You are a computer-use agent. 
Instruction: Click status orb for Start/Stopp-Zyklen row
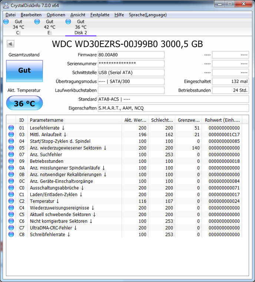tap(11, 141)
